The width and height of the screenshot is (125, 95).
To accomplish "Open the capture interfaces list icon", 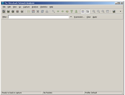I will [x=4, y=11].
